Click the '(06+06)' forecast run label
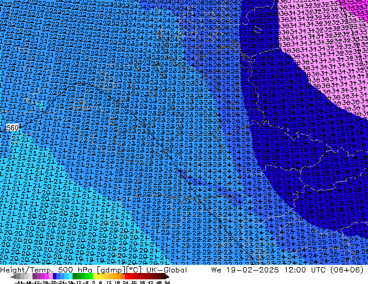 (347, 270)
